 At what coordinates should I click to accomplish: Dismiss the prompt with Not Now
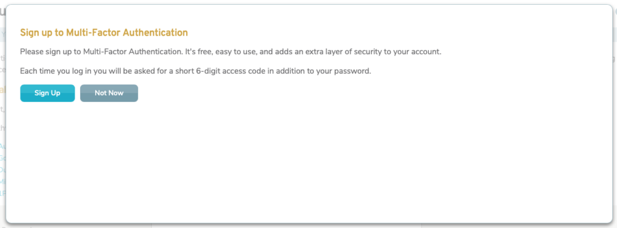click(x=109, y=93)
